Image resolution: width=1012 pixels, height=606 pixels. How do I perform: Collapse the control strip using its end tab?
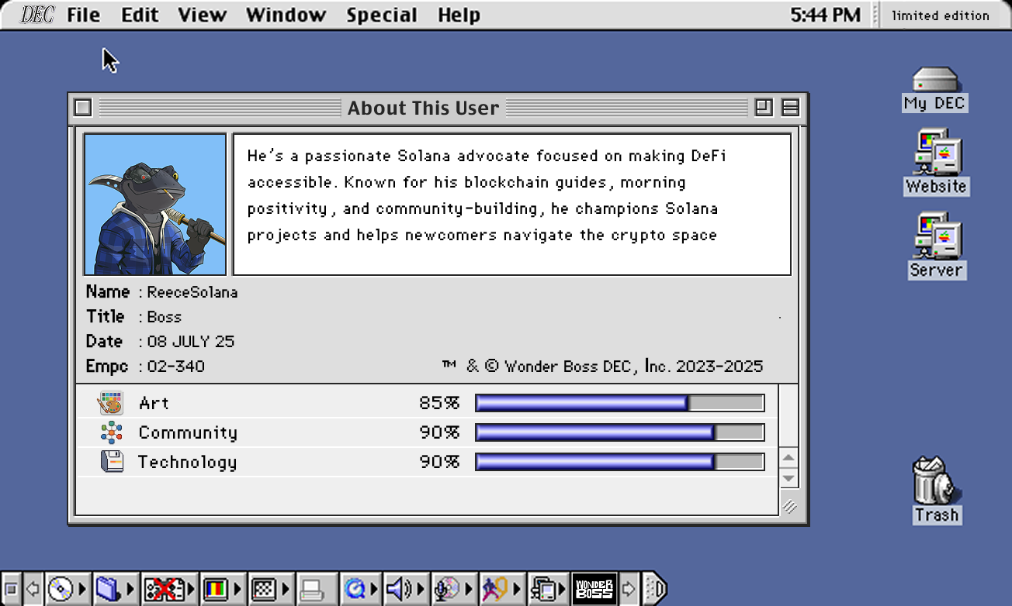click(655, 590)
